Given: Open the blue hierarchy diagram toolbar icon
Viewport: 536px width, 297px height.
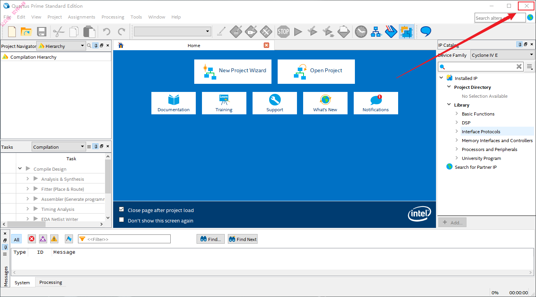Looking at the screenshot, I should pyautogui.click(x=376, y=32).
